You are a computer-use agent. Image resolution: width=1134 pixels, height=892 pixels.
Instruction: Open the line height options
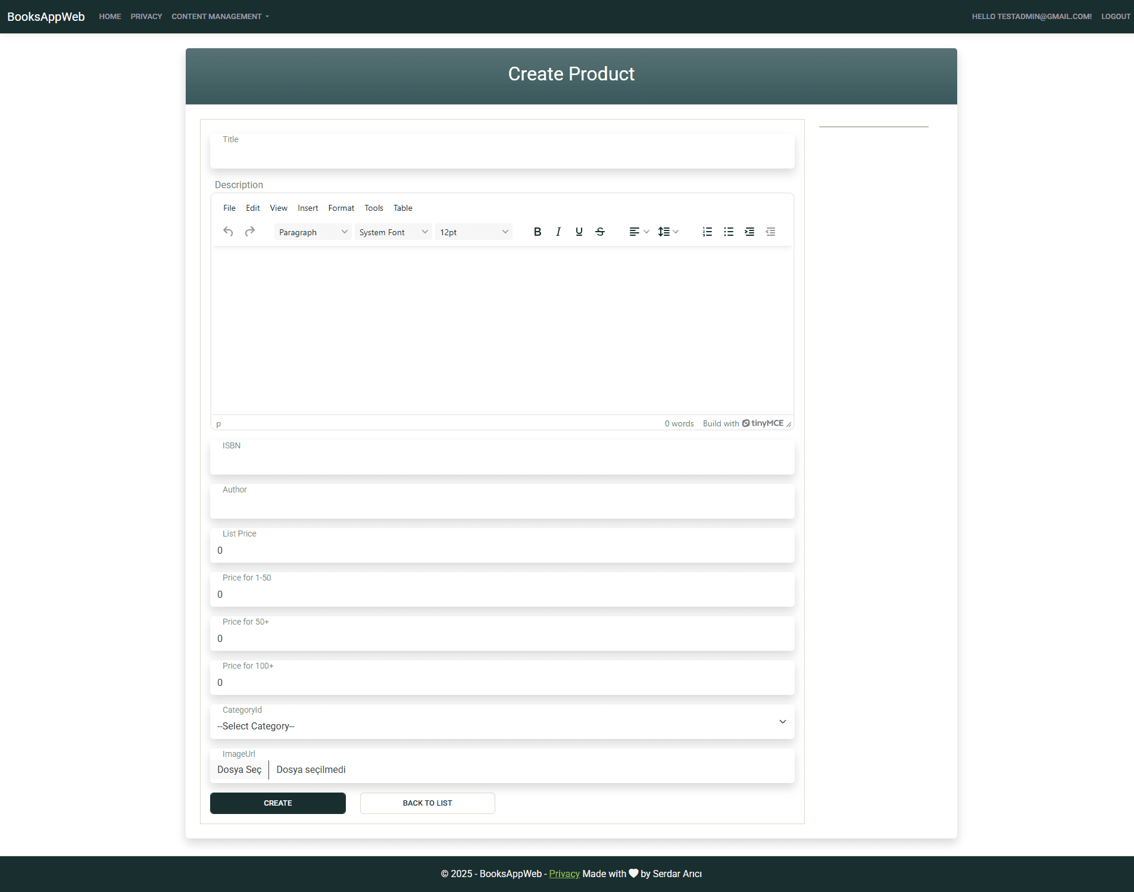668,232
